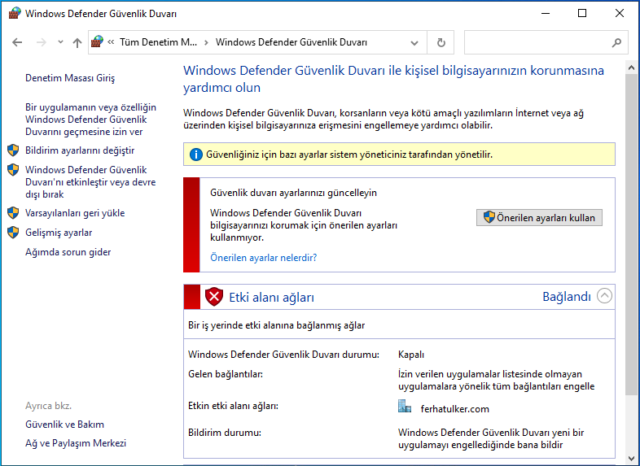Screen dimensions: 640x466
Task: Open Bildirim ayarlarını değiştir link
Action: [x=80, y=150]
